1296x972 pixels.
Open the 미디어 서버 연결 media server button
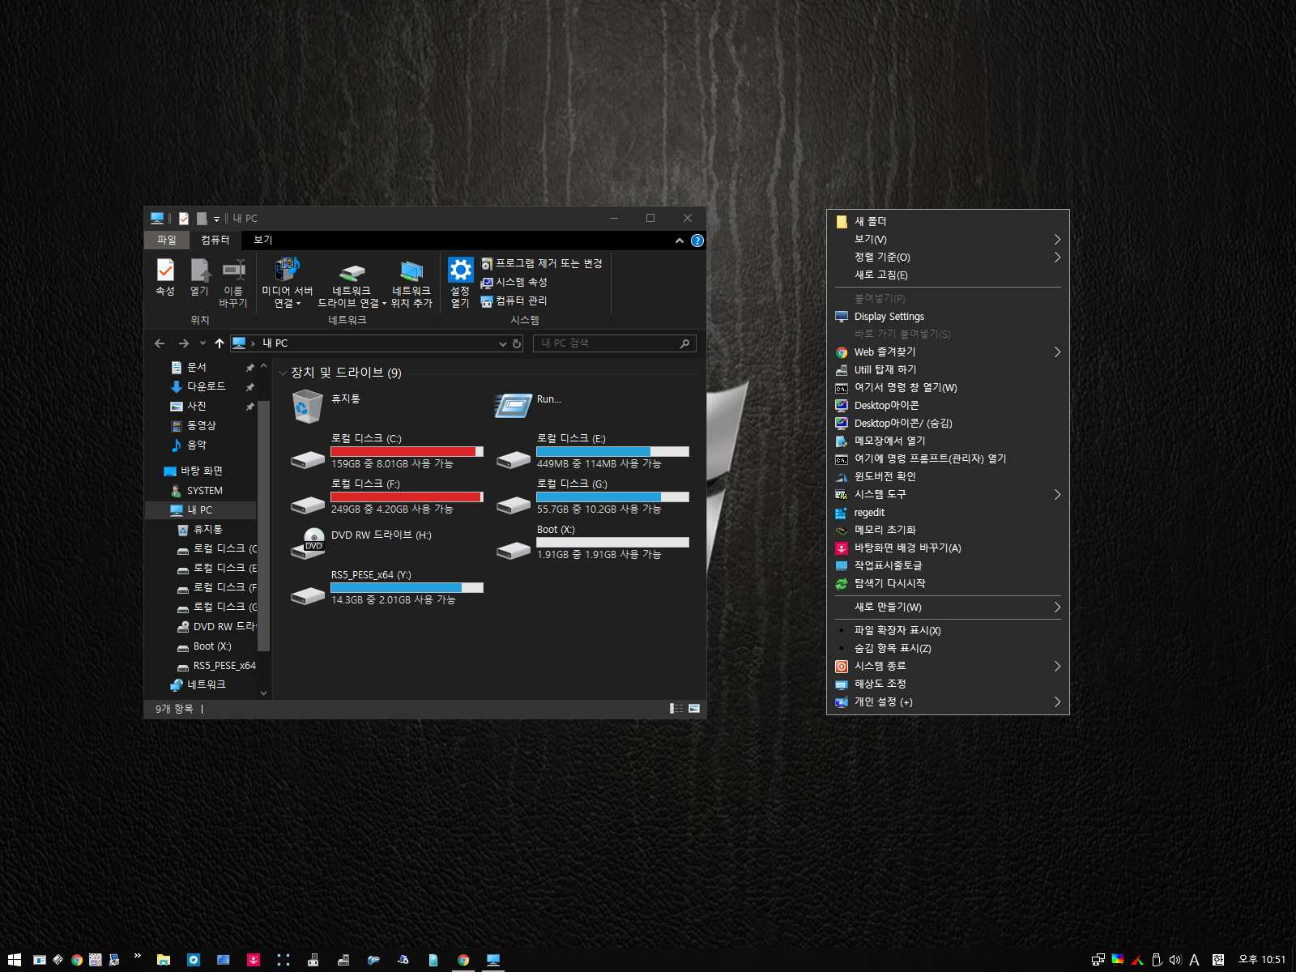point(288,283)
